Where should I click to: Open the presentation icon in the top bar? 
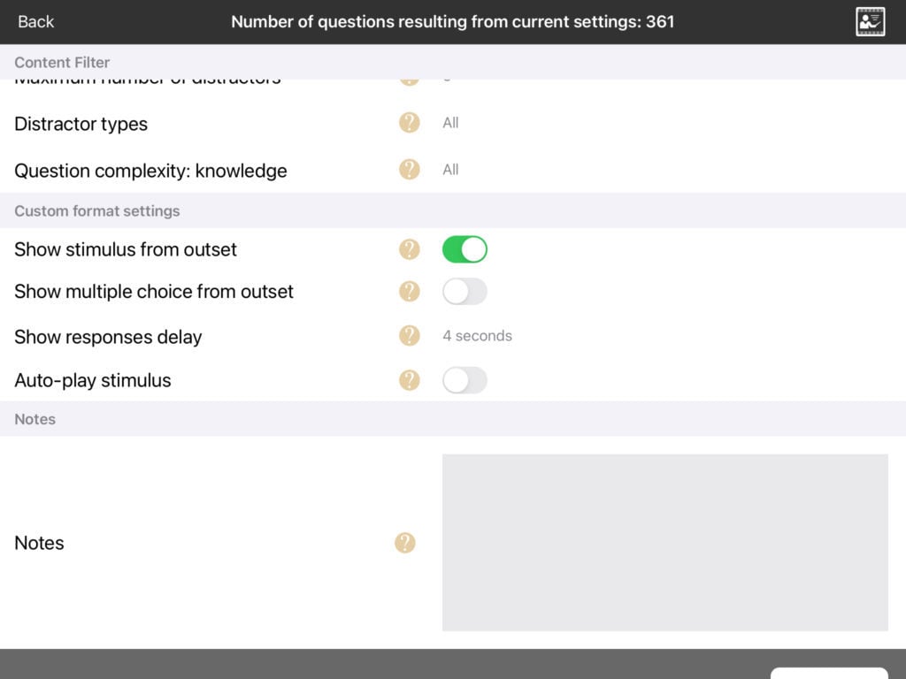pyautogui.click(x=871, y=22)
